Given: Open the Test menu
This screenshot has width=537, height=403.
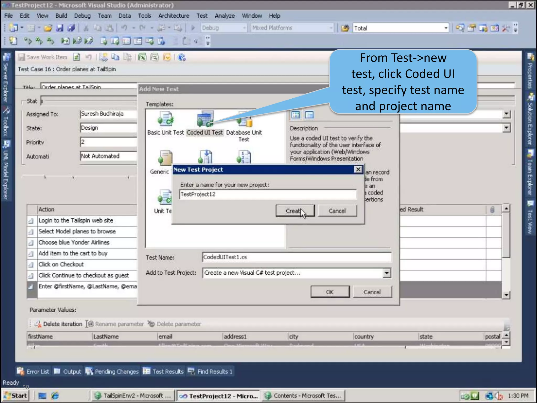Looking at the screenshot, I should [202, 16].
